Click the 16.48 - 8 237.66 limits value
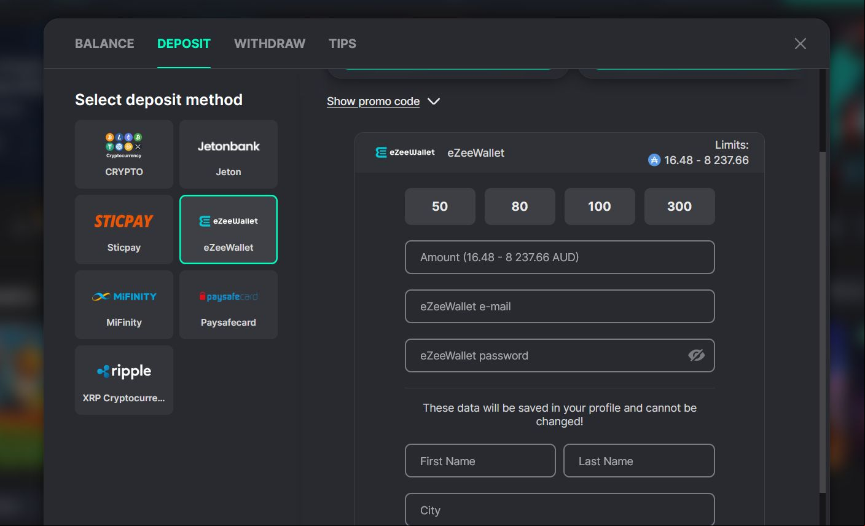 coord(706,160)
